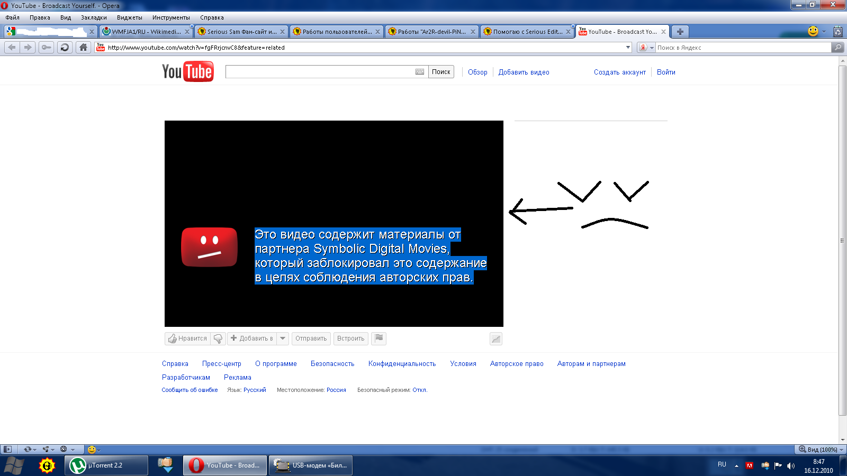Open the address bar history dropdown
Screen dimensions: 847x476
point(628,48)
